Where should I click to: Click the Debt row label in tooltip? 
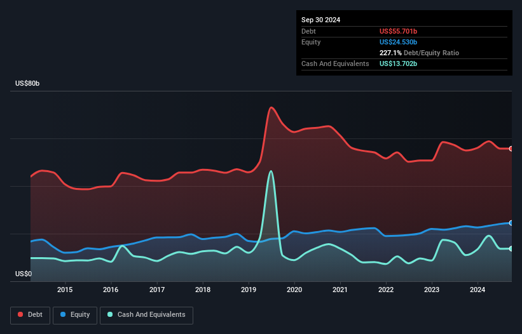click(x=308, y=31)
